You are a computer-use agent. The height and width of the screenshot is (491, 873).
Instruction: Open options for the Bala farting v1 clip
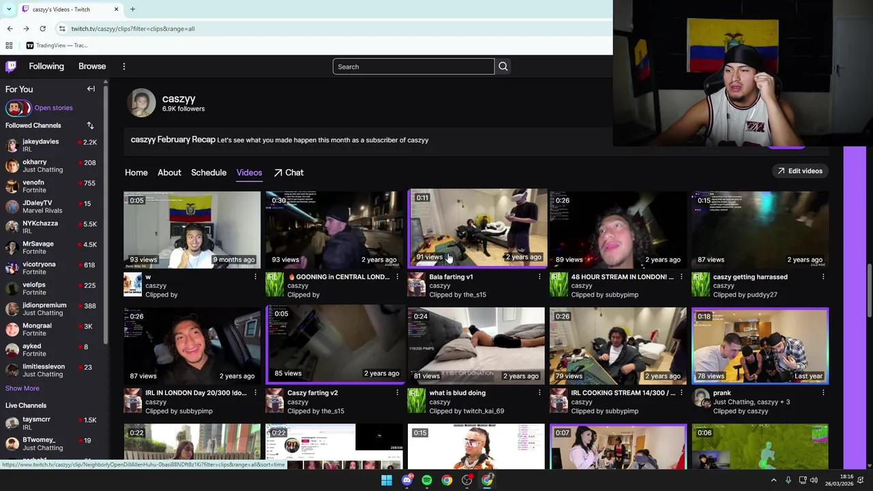(539, 277)
